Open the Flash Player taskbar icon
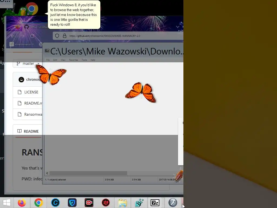The height and width of the screenshot is (208, 277). click(x=173, y=203)
